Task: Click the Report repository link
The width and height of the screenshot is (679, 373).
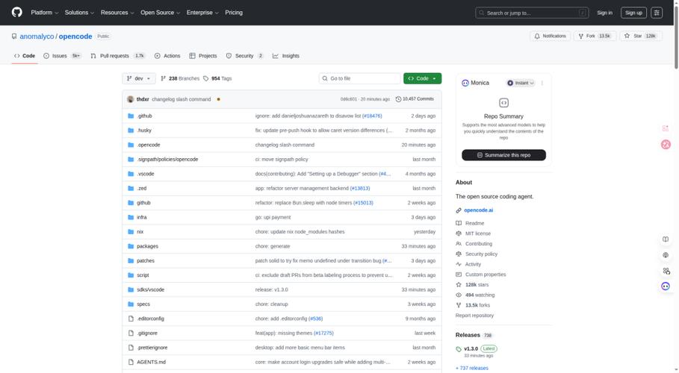Action: click(474, 316)
